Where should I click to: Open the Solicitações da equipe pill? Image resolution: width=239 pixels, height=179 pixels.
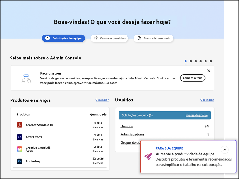63,38
